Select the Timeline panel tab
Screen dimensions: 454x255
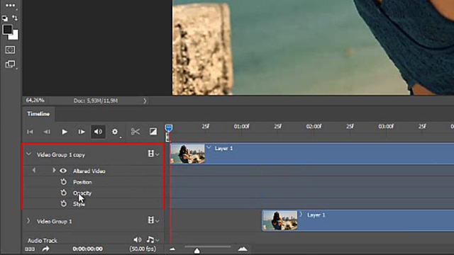click(x=38, y=114)
